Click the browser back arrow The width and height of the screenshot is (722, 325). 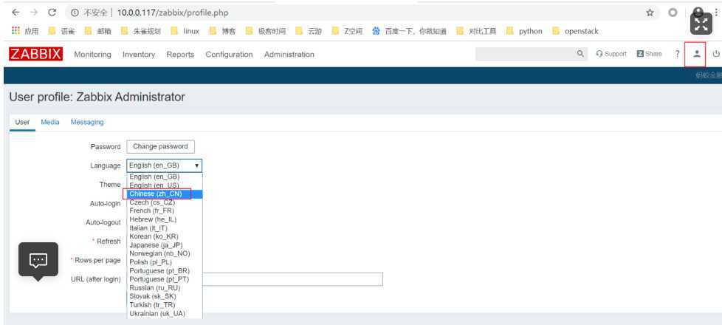(16, 13)
